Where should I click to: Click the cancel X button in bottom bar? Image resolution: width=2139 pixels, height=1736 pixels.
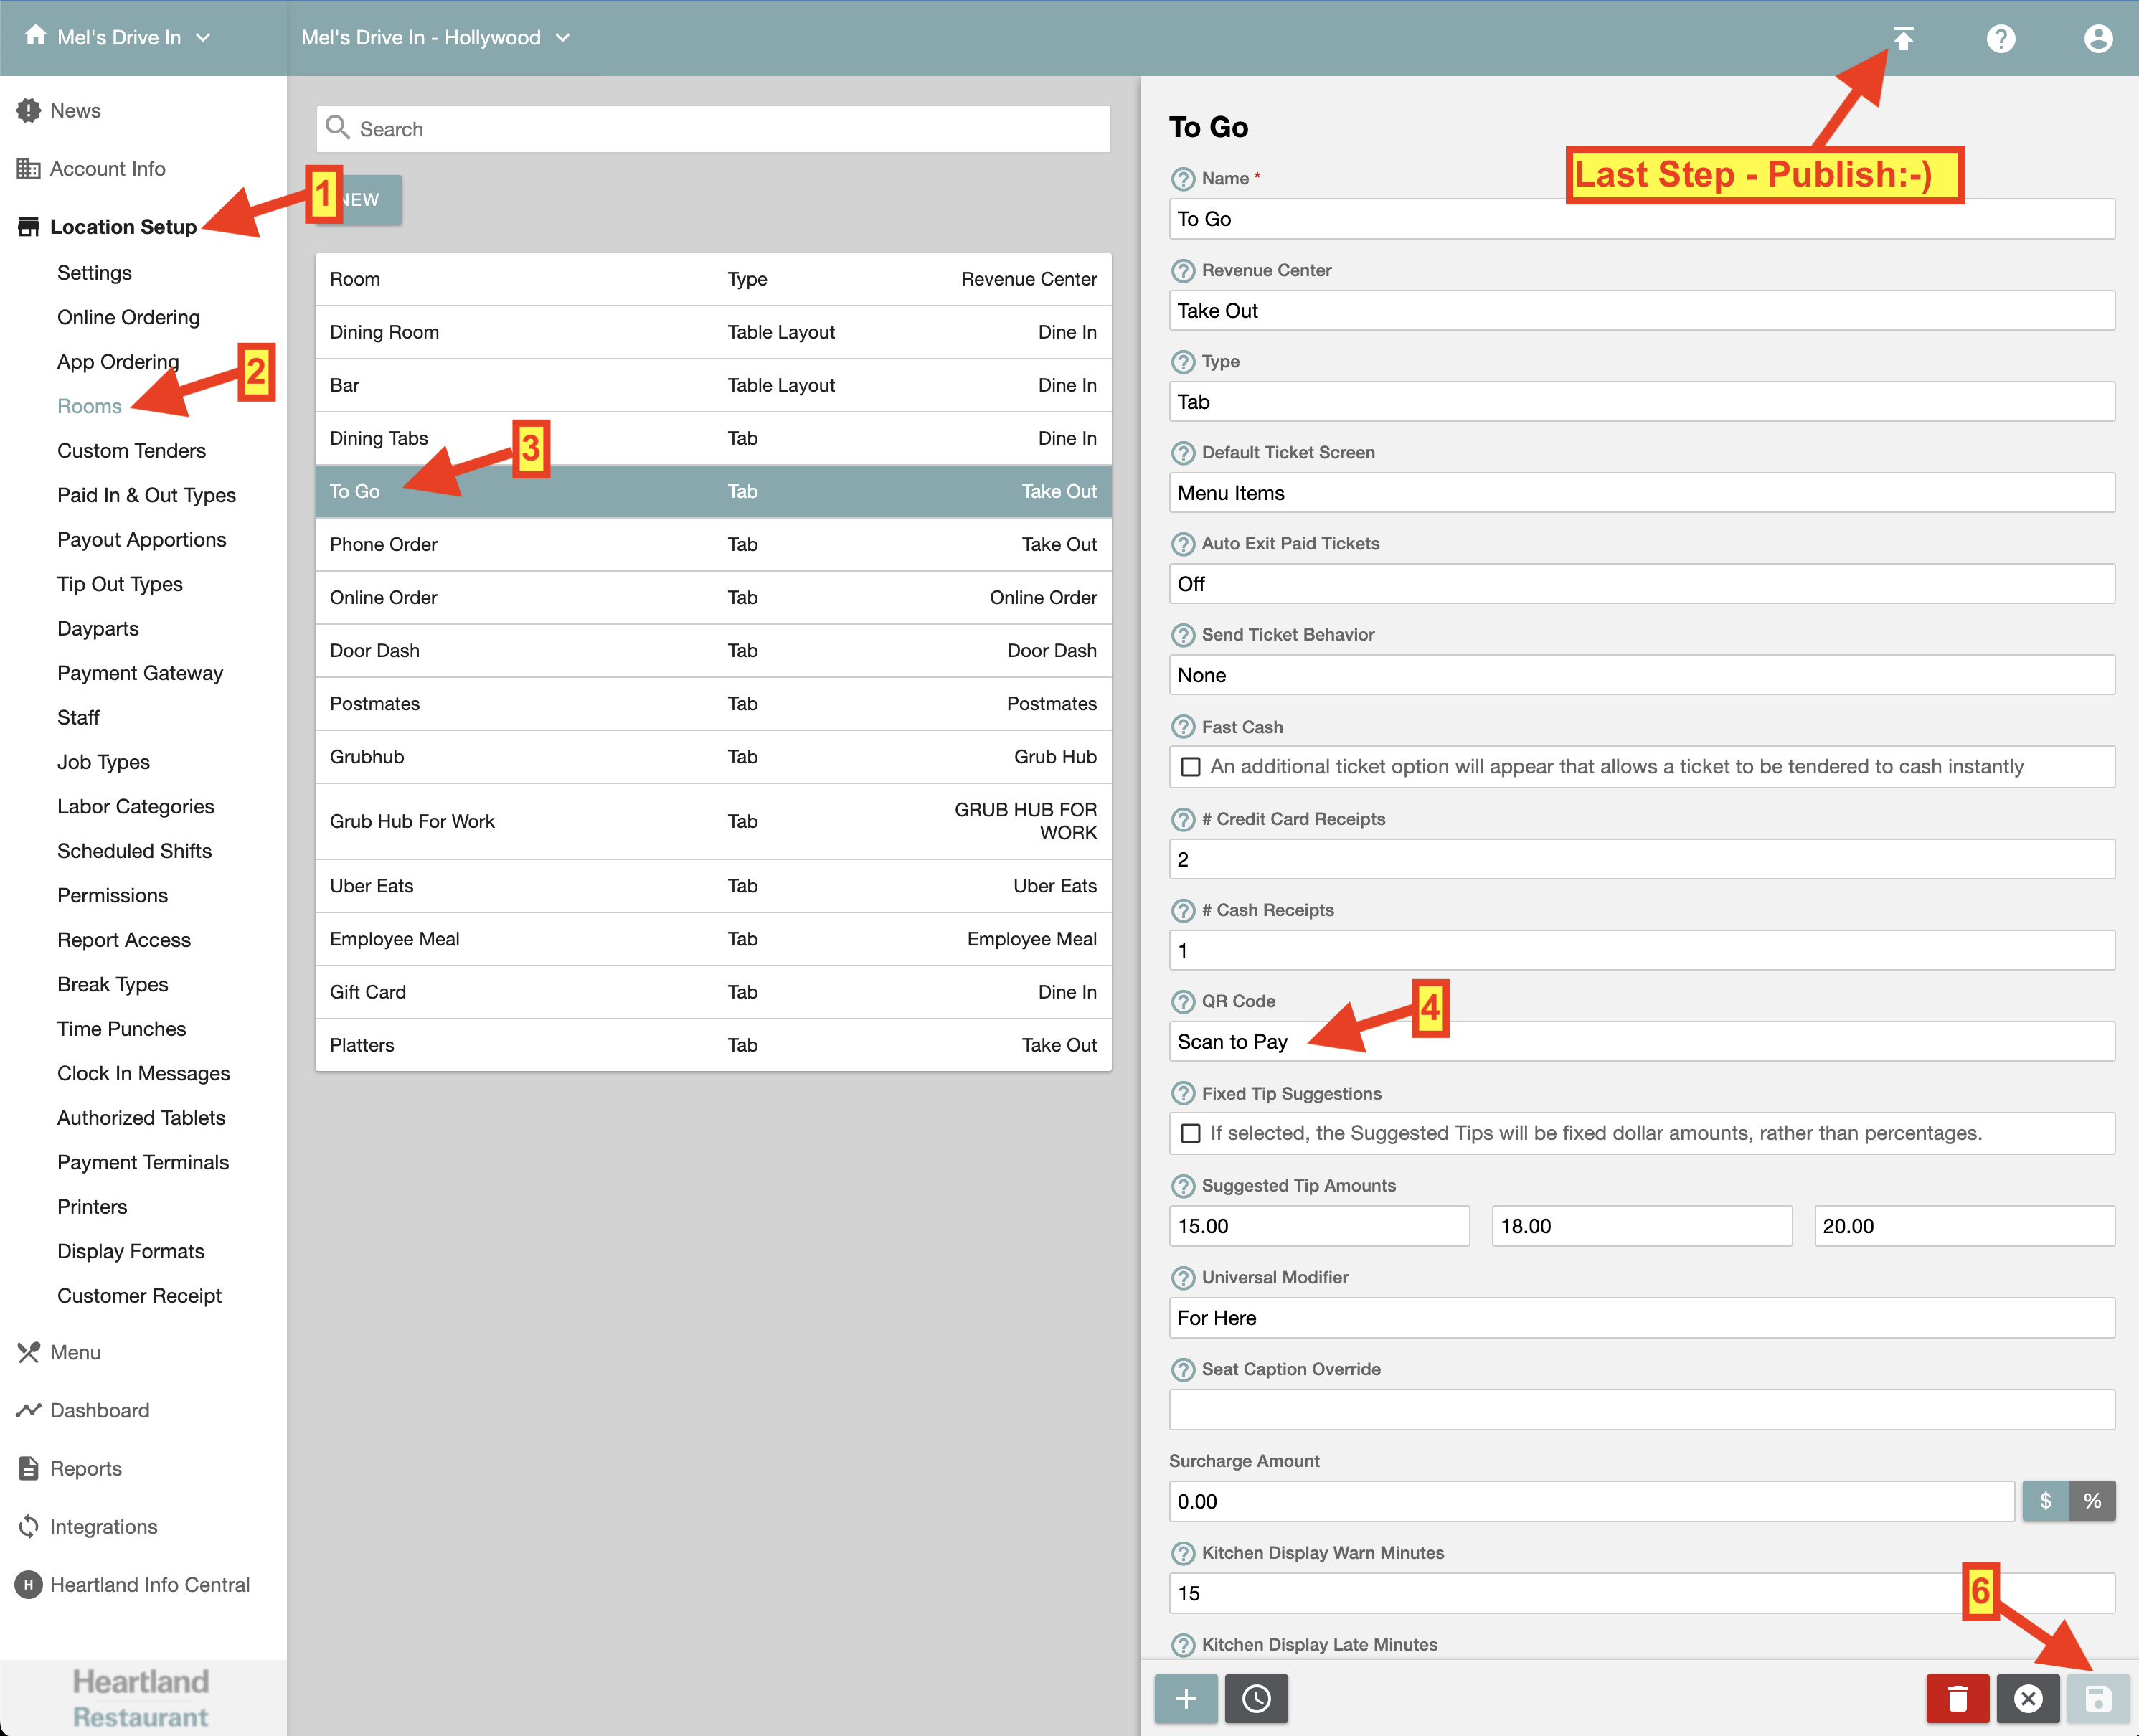point(2027,1698)
